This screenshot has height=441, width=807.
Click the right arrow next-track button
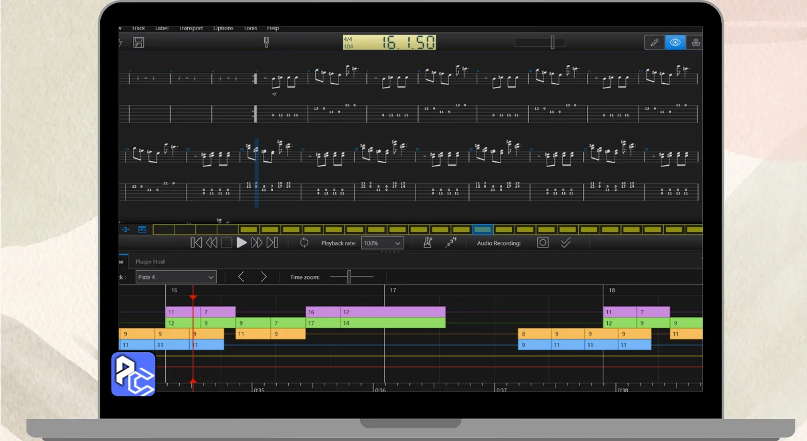(264, 277)
